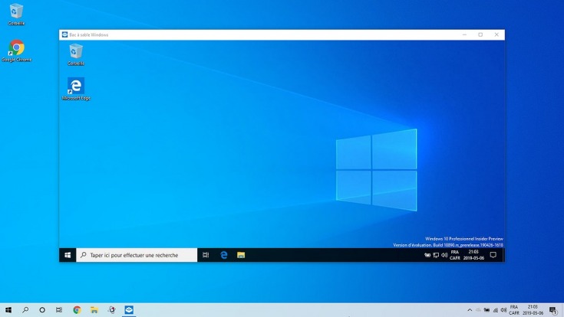Image resolution: width=564 pixels, height=317 pixels.
Task: Select the Windows Sandbox host taskbar icon
Action: click(x=129, y=310)
